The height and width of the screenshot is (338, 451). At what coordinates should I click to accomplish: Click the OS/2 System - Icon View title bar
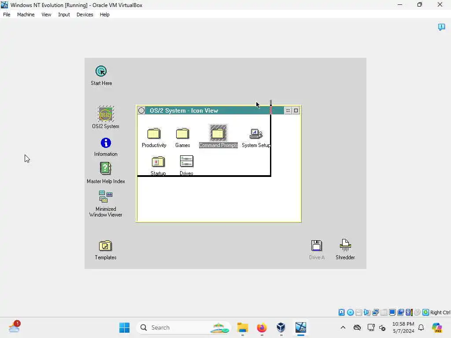click(x=214, y=110)
